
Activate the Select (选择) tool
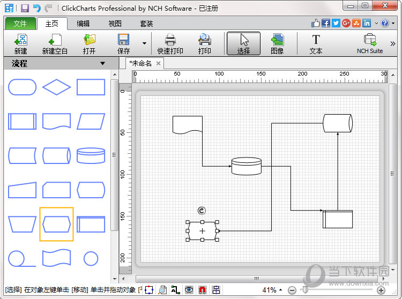pos(243,43)
